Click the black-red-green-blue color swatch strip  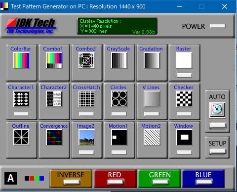pos(35,178)
